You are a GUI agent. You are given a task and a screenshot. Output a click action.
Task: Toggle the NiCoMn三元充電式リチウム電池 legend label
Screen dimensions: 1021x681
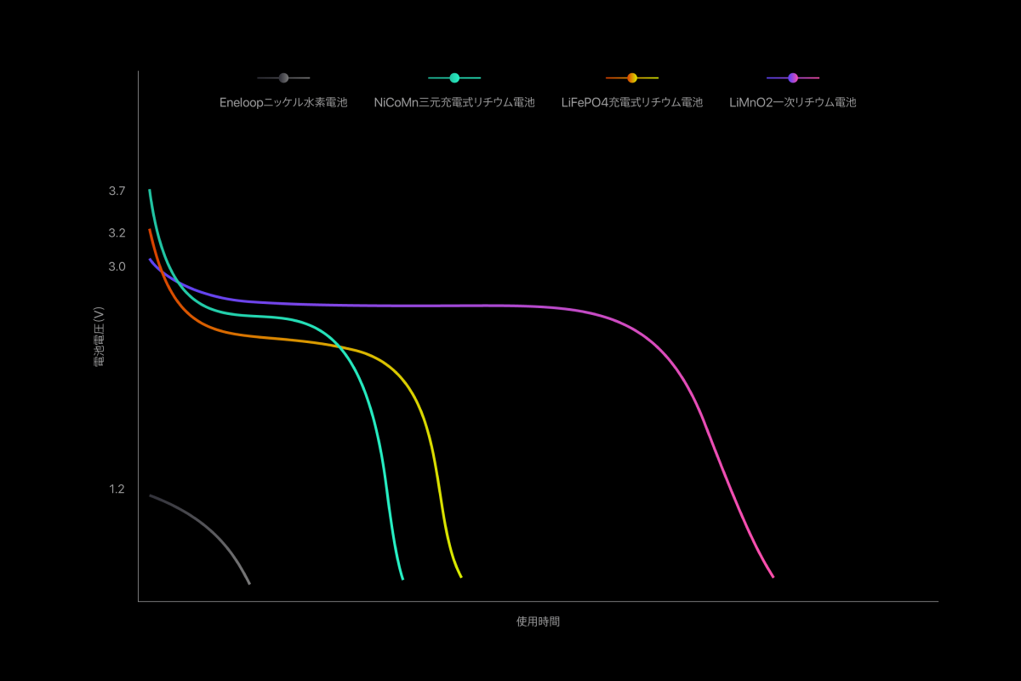pos(454,103)
